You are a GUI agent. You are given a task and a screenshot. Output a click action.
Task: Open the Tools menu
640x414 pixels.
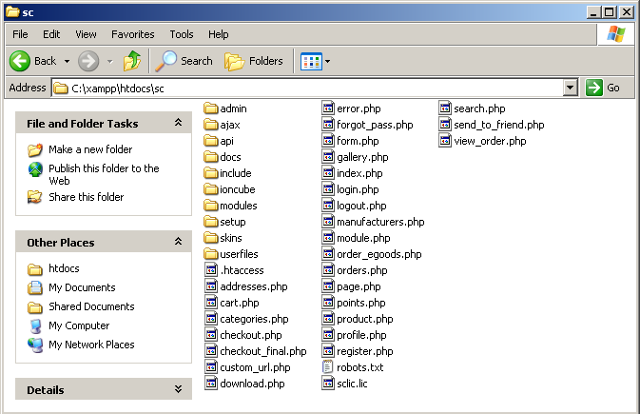(181, 34)
